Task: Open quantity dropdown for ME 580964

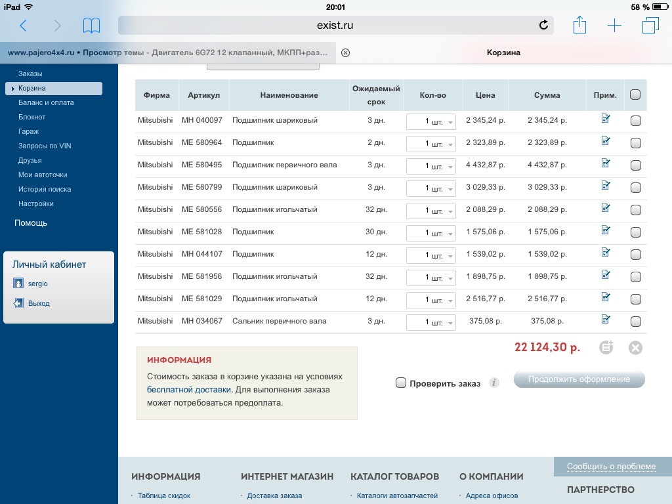Action: click(x=431, y=144)
